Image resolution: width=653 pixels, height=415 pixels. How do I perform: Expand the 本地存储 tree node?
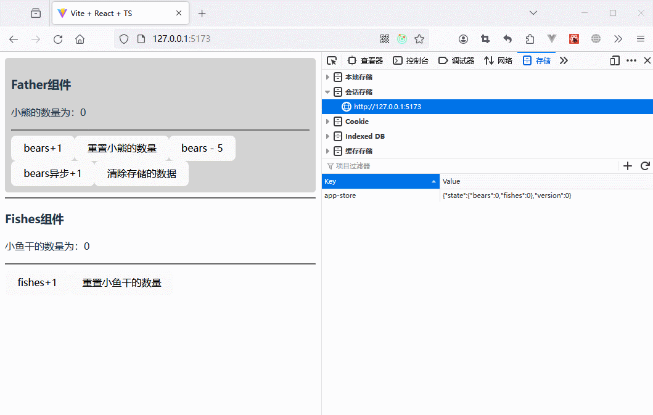point(328,77)
